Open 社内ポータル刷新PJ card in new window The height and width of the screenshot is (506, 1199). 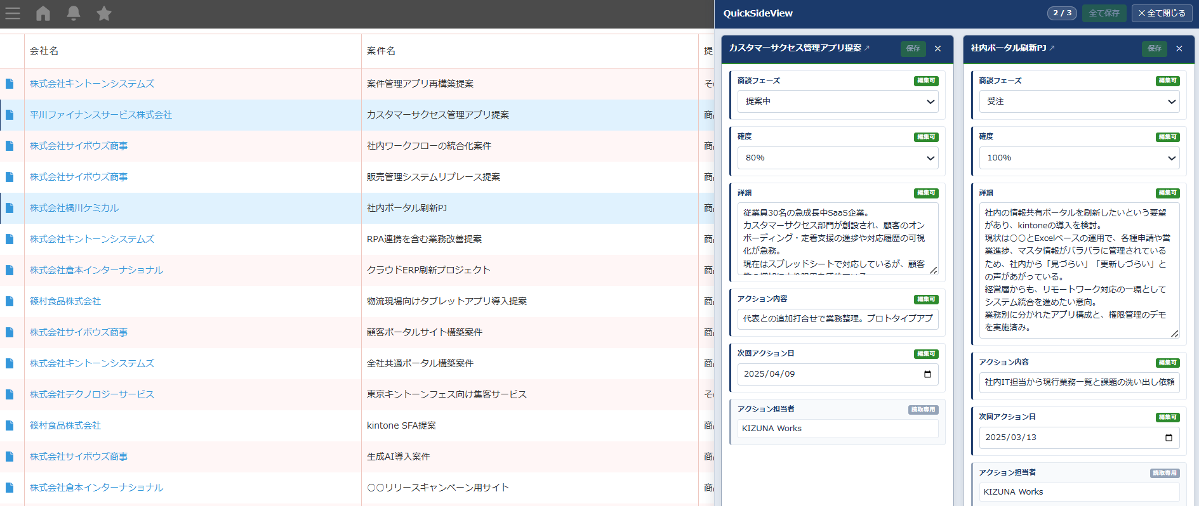(1052, 48)
